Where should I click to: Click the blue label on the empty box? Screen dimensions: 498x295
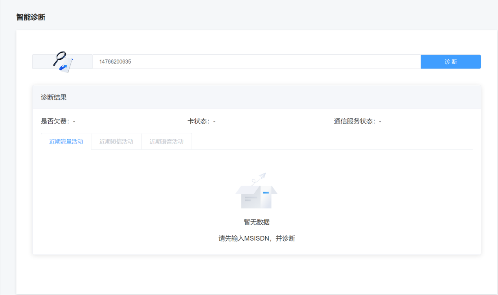pos(266,192)
